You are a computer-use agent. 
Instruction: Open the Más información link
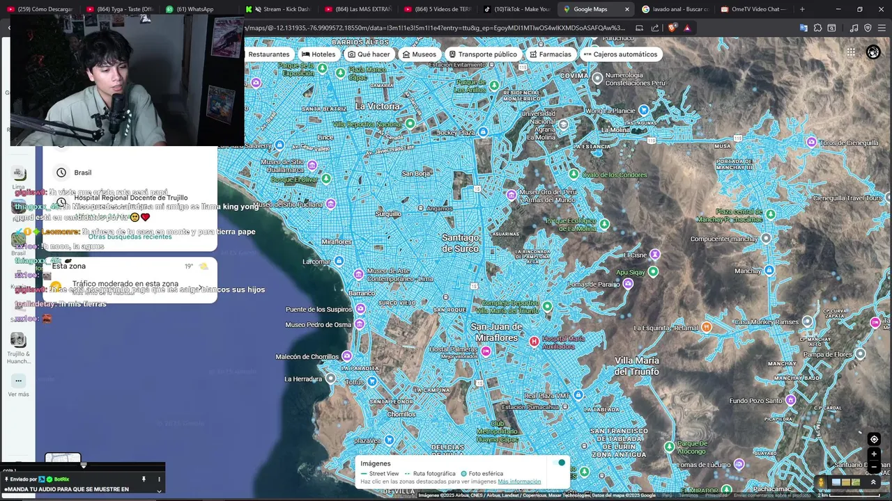pyautogui.click(x=519, y=482)
